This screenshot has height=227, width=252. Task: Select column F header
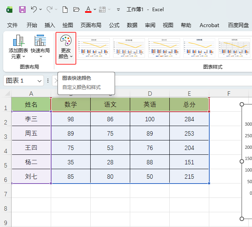229,93
